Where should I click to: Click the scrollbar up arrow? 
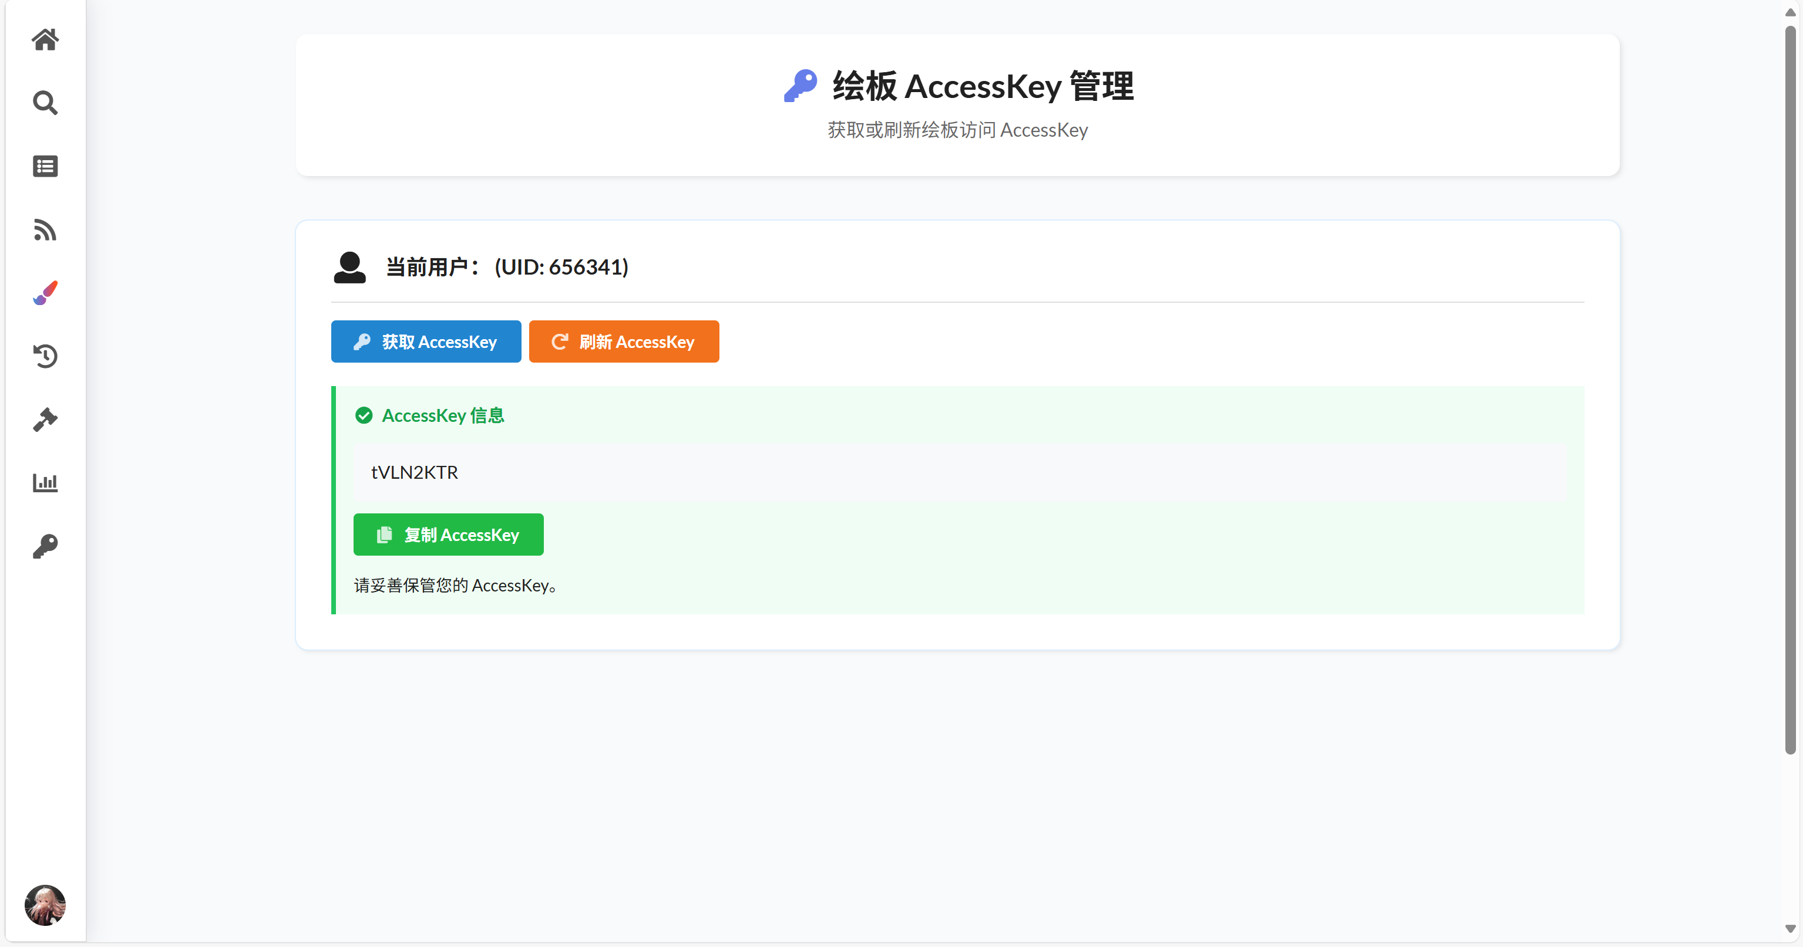[x=1791, y=12]
